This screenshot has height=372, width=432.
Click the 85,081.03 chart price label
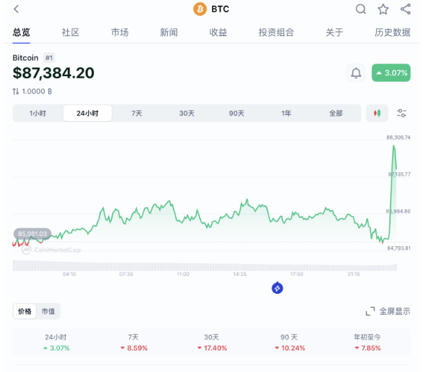pyautogui.click(x=32, y=234)
